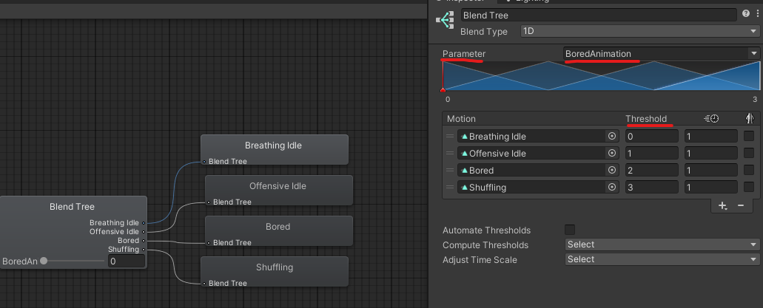This screenshot has height=308, width=763.
Task: Click the blend graph visualization area
Action: (601, 76)
